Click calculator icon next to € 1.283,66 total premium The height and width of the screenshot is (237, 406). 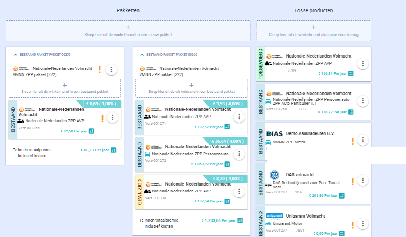pos(240,220)
